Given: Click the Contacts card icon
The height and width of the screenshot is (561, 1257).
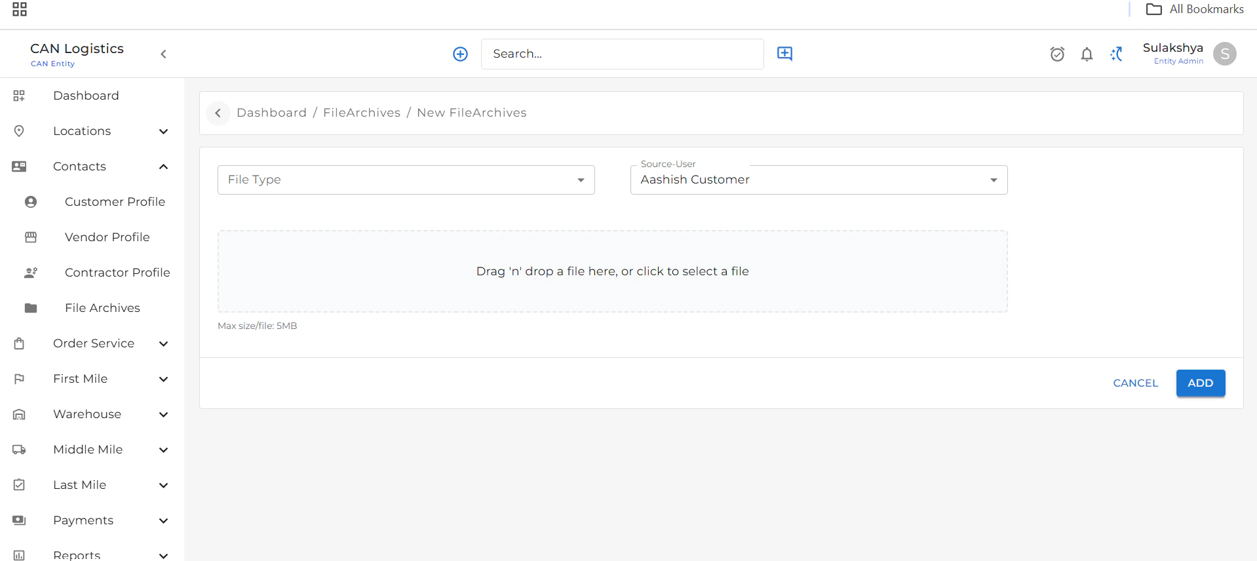Looking at the screenshot, I should coord(19,166).
